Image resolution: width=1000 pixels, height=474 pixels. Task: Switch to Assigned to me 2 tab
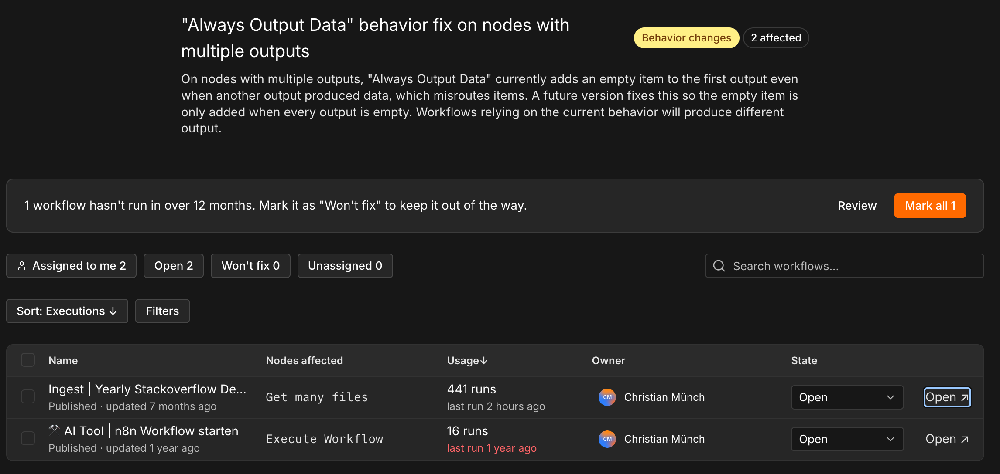click(72, 266)
